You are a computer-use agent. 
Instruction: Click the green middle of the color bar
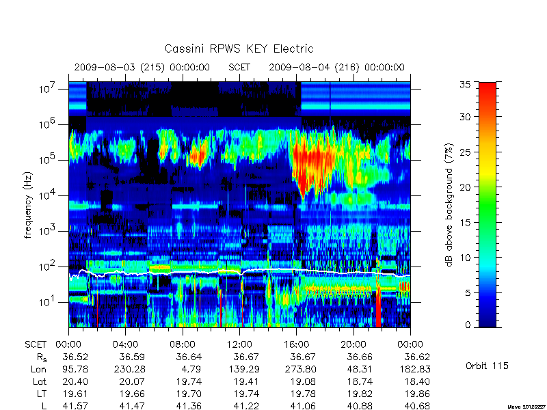click(488, 206)
